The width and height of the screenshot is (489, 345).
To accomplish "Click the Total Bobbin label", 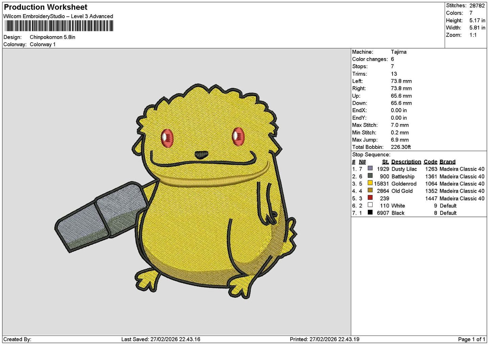I will point(368,147).
